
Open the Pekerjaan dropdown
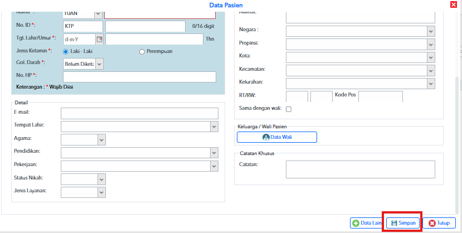point(215,166)
